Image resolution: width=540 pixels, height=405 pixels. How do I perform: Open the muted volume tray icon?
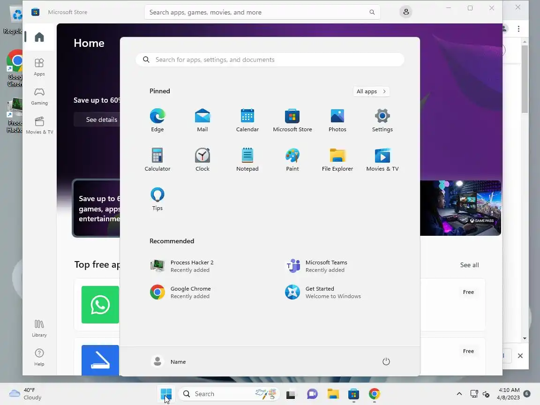486,394
